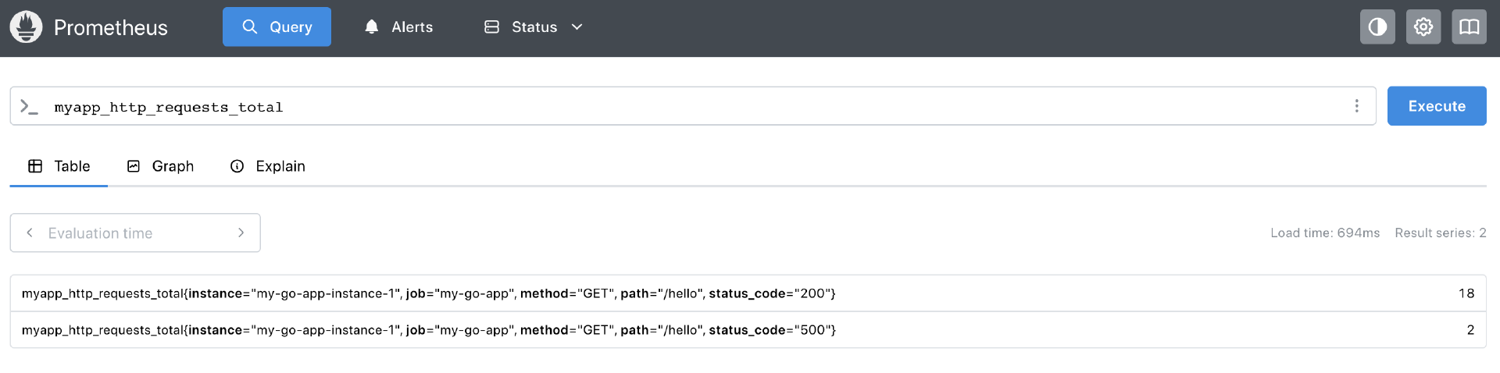Click the Explain info circle icon
Image resolution: width=1500 pixels, height=373 pixels.
(237, 166)
